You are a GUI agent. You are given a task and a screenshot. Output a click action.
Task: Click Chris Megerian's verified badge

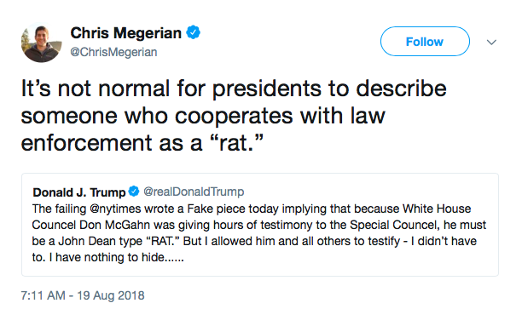click(193, 32)
